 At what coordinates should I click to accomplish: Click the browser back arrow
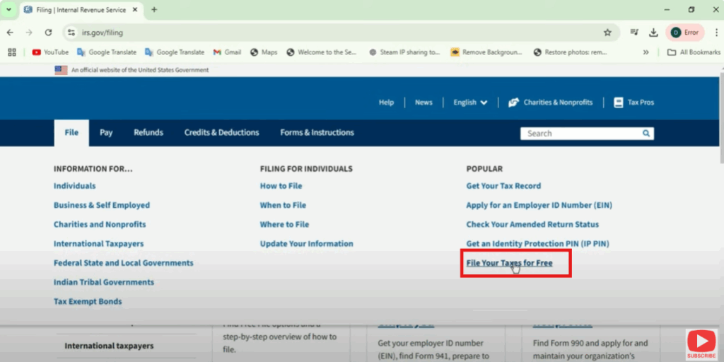point(10,33)
